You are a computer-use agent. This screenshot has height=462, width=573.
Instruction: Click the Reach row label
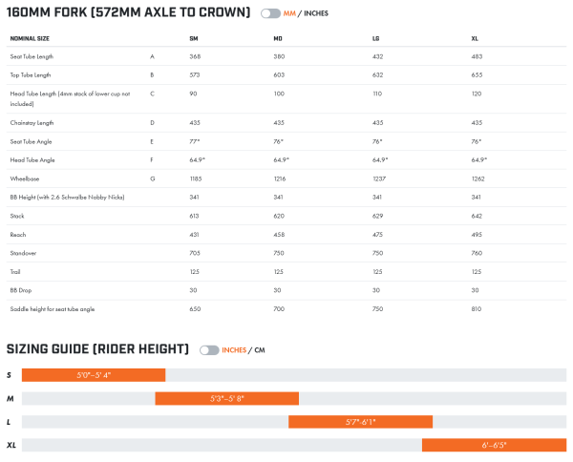(18, 234)
